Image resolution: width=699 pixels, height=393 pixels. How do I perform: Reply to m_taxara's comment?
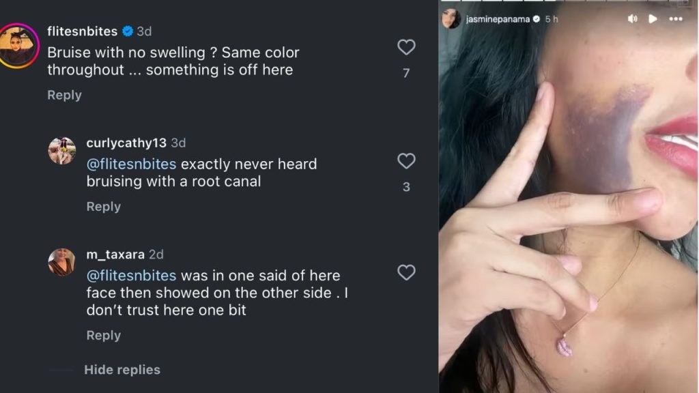[x=104, y=335]
